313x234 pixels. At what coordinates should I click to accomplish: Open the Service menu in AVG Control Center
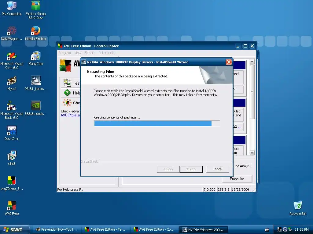[90, 53]
